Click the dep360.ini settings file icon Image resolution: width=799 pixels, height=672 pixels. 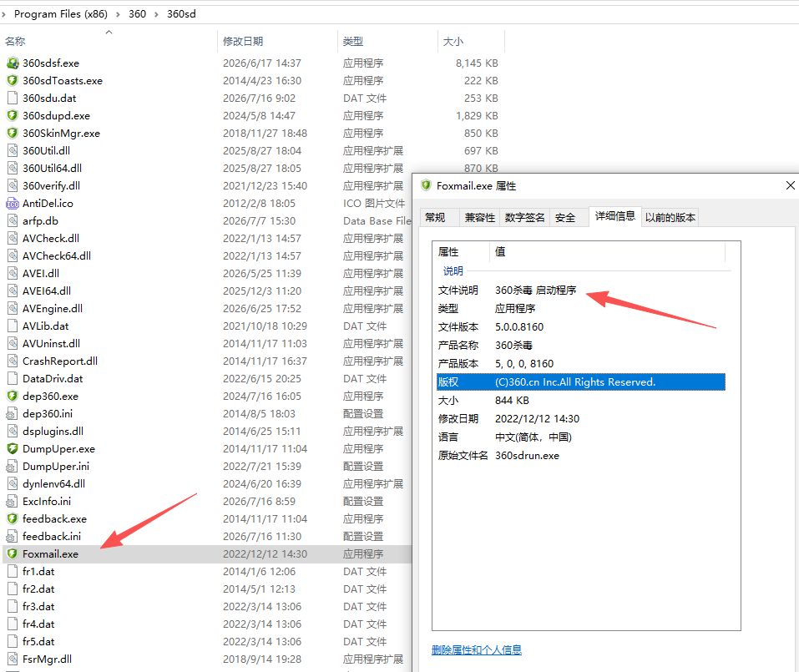[x=13, y=414]
